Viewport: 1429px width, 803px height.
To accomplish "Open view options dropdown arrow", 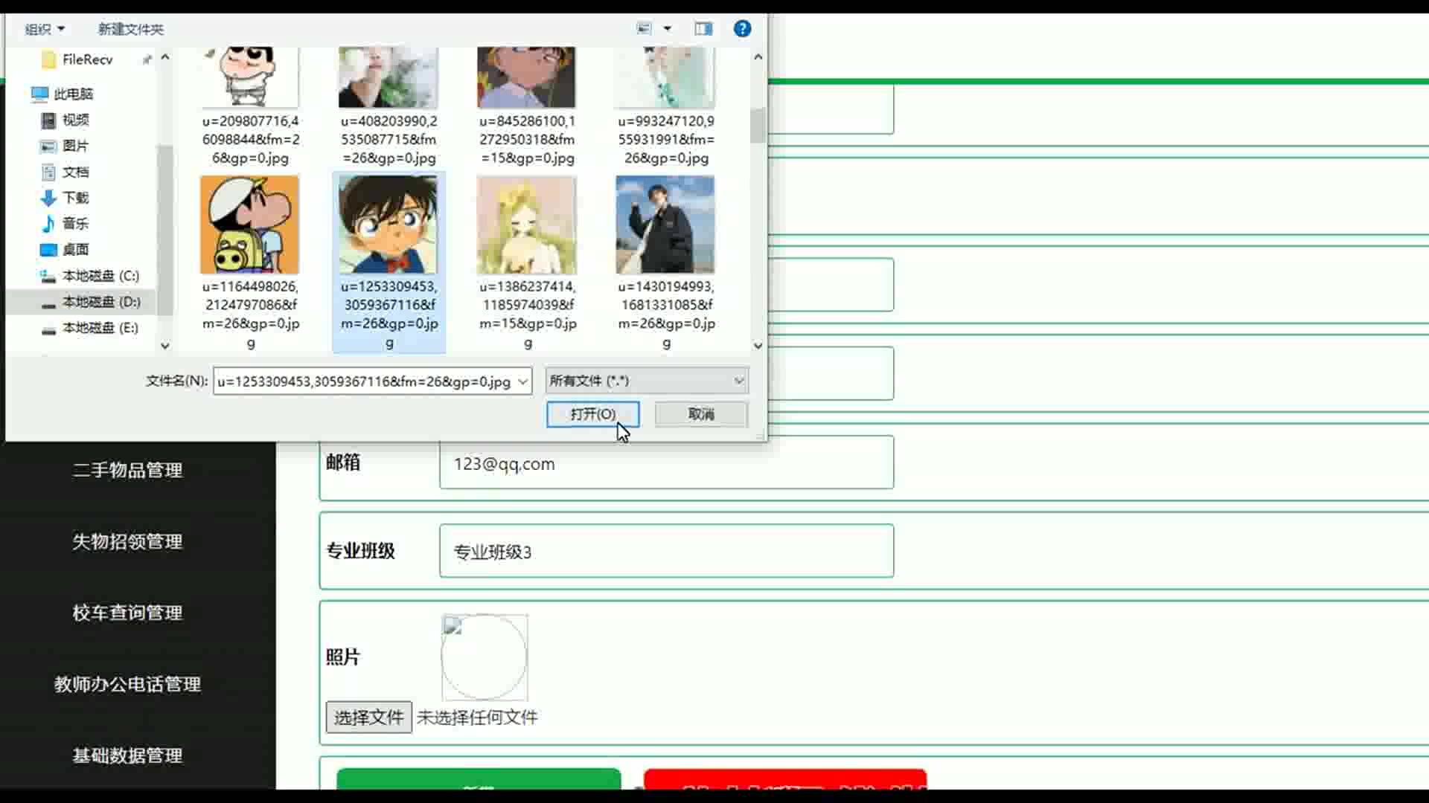I will pos(668,29).
